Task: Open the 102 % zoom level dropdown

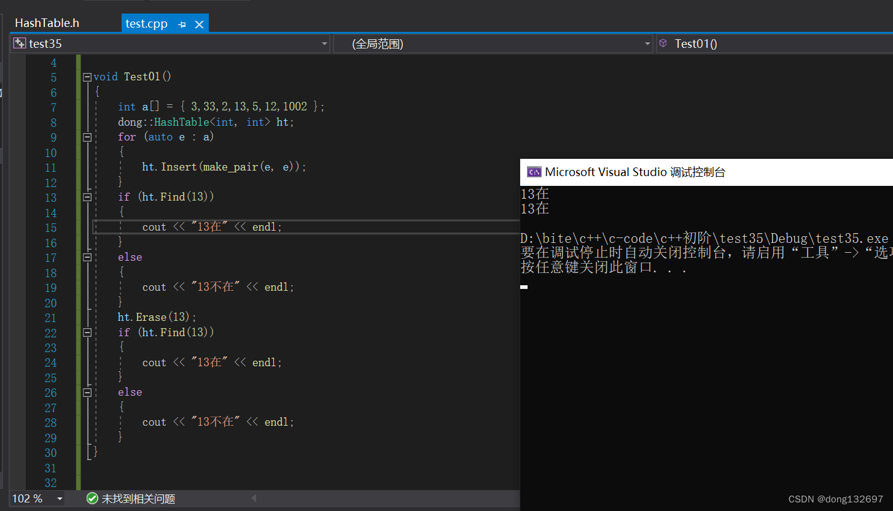Action: [x=60, y=499]
